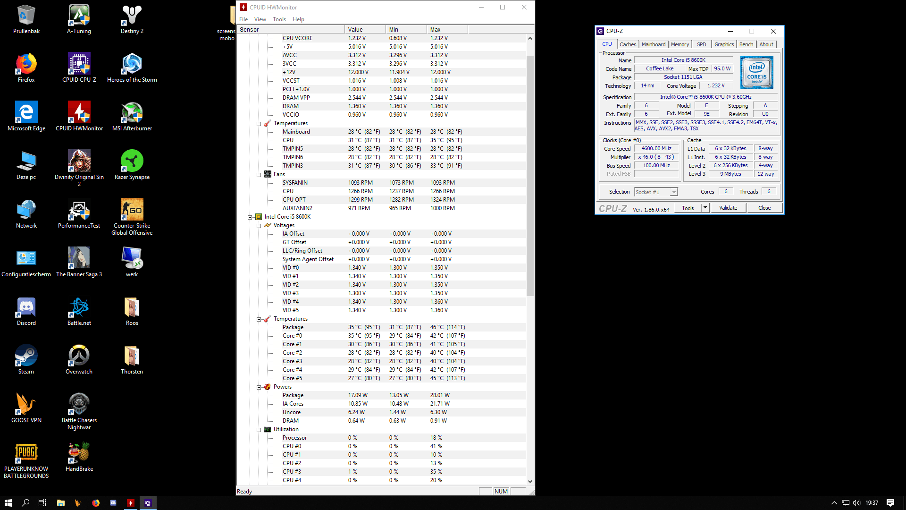The height and width of the screenshot is (510, 906).
Task: Launch Battle.net desktop shortcut
Action: click(79, 311)
